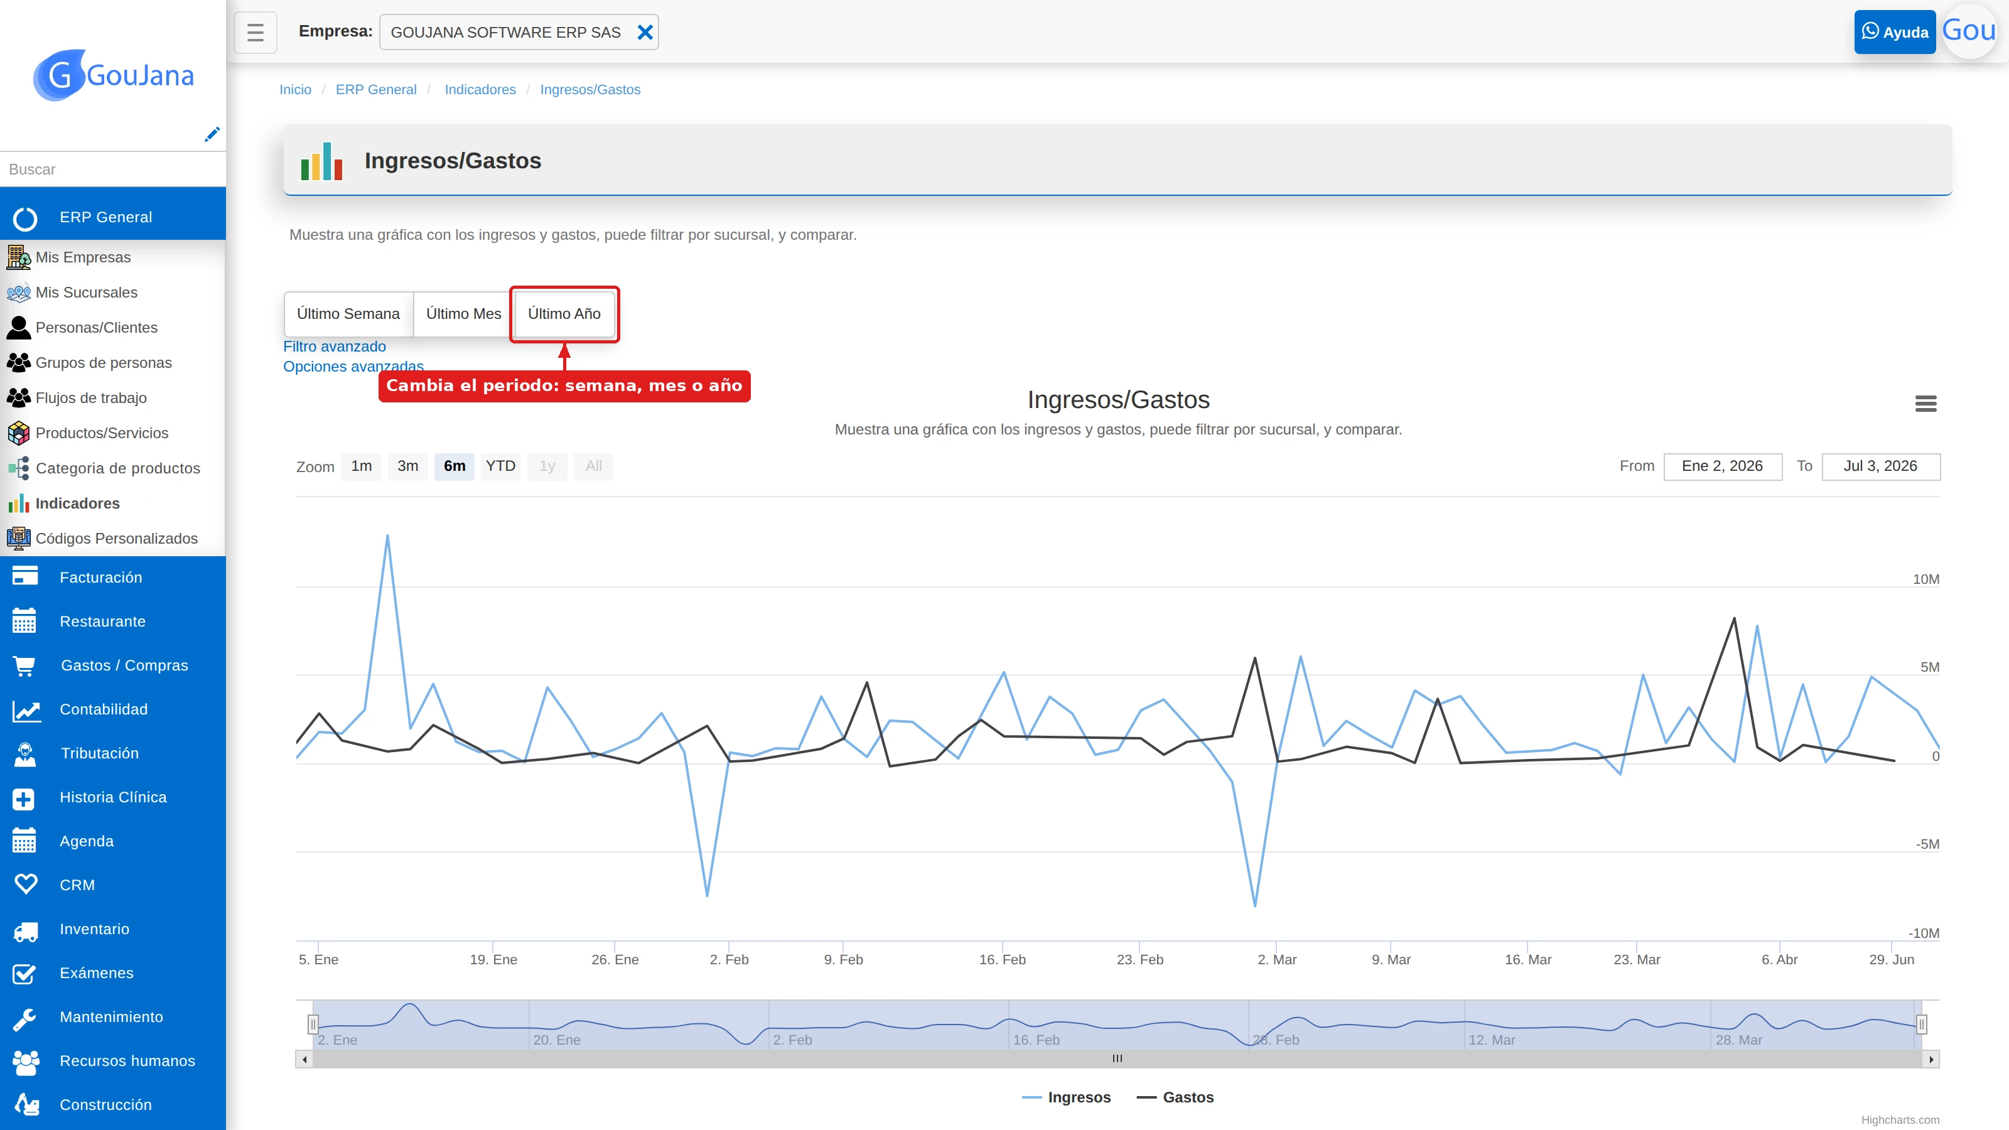Open the Filtro avanzado link

pyautogui.click(x=335, y=347)
